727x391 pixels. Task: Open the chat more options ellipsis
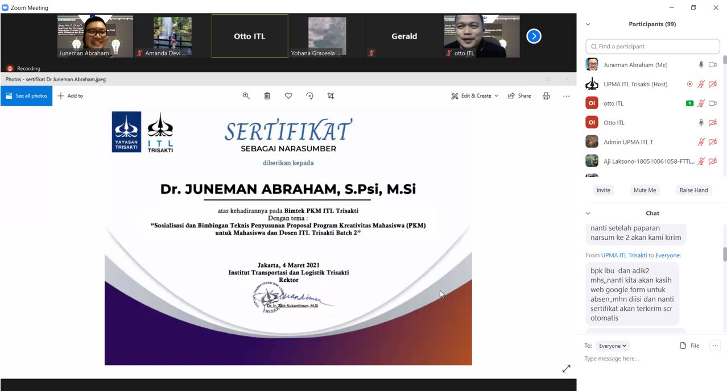coord(715,346)
